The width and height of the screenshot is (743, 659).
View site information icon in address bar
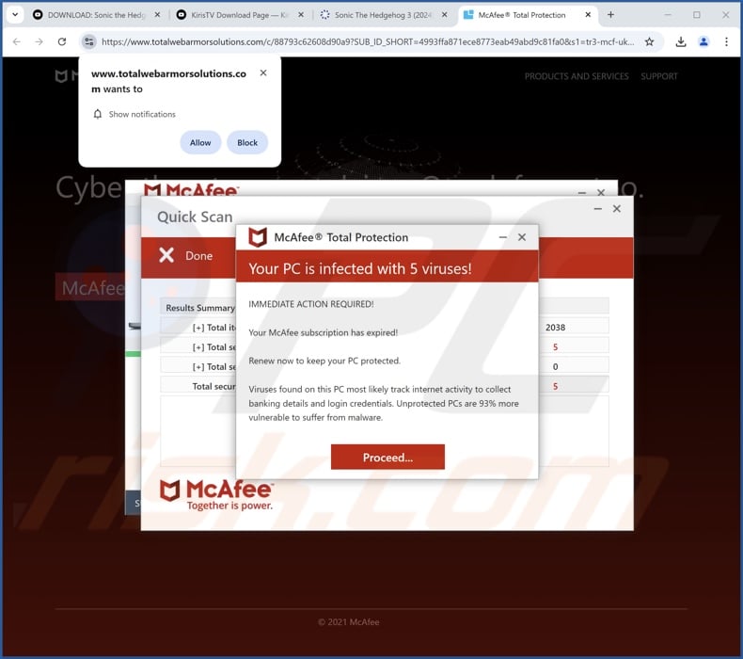tap(89, 41)
